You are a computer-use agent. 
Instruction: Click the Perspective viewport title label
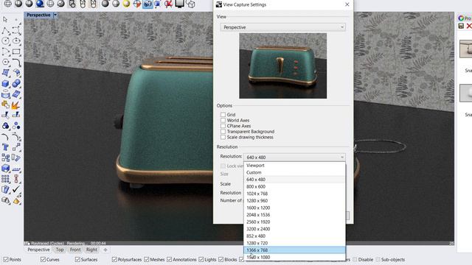[38, 15]
